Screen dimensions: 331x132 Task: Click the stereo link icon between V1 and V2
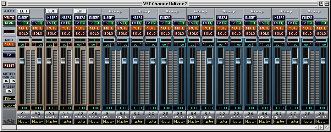(x=31, y=37)
